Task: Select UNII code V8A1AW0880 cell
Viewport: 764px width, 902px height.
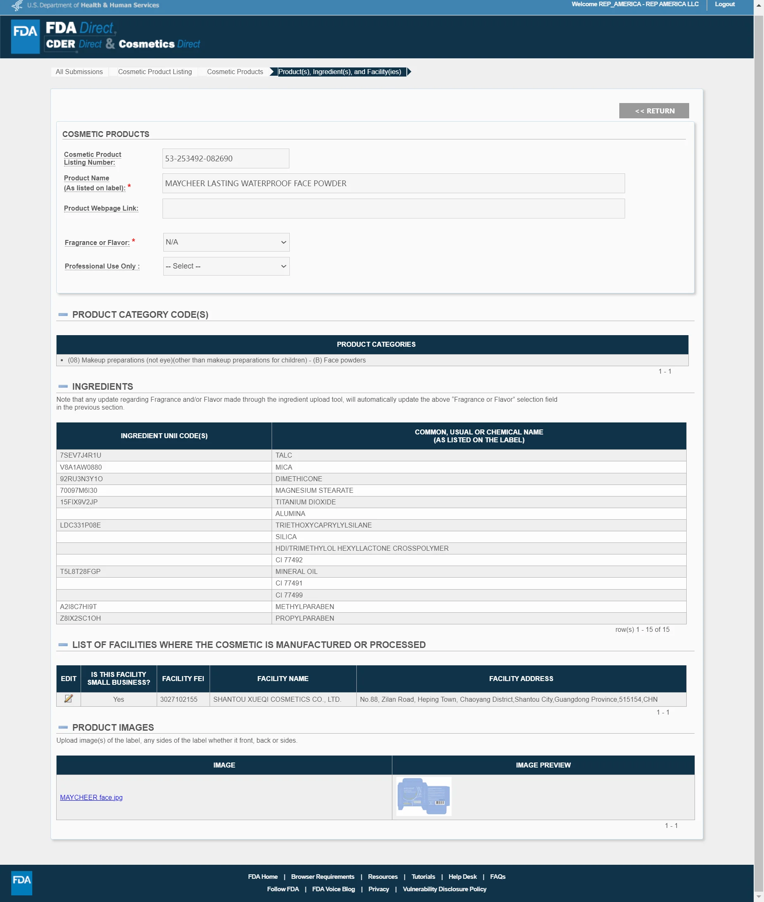Action: click(164, 467)
